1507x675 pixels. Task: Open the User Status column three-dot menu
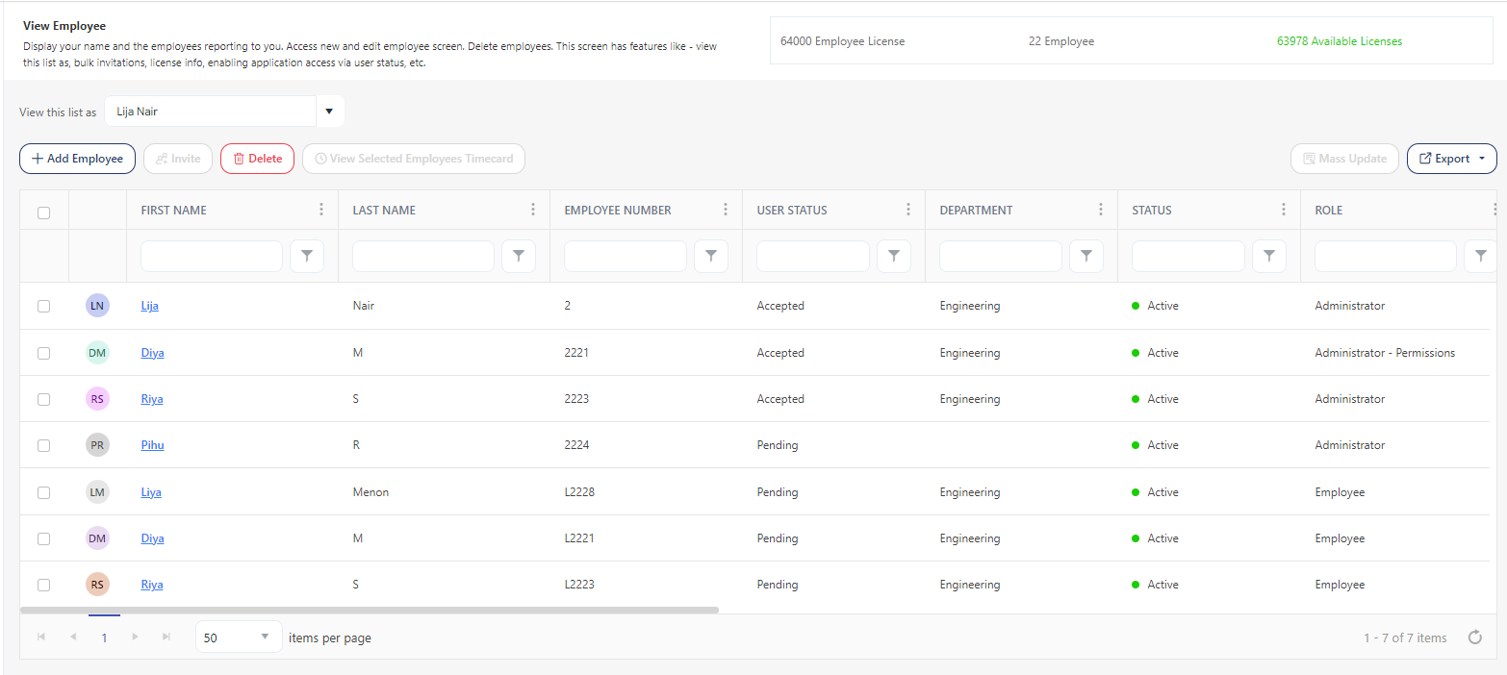click(908, 210)
